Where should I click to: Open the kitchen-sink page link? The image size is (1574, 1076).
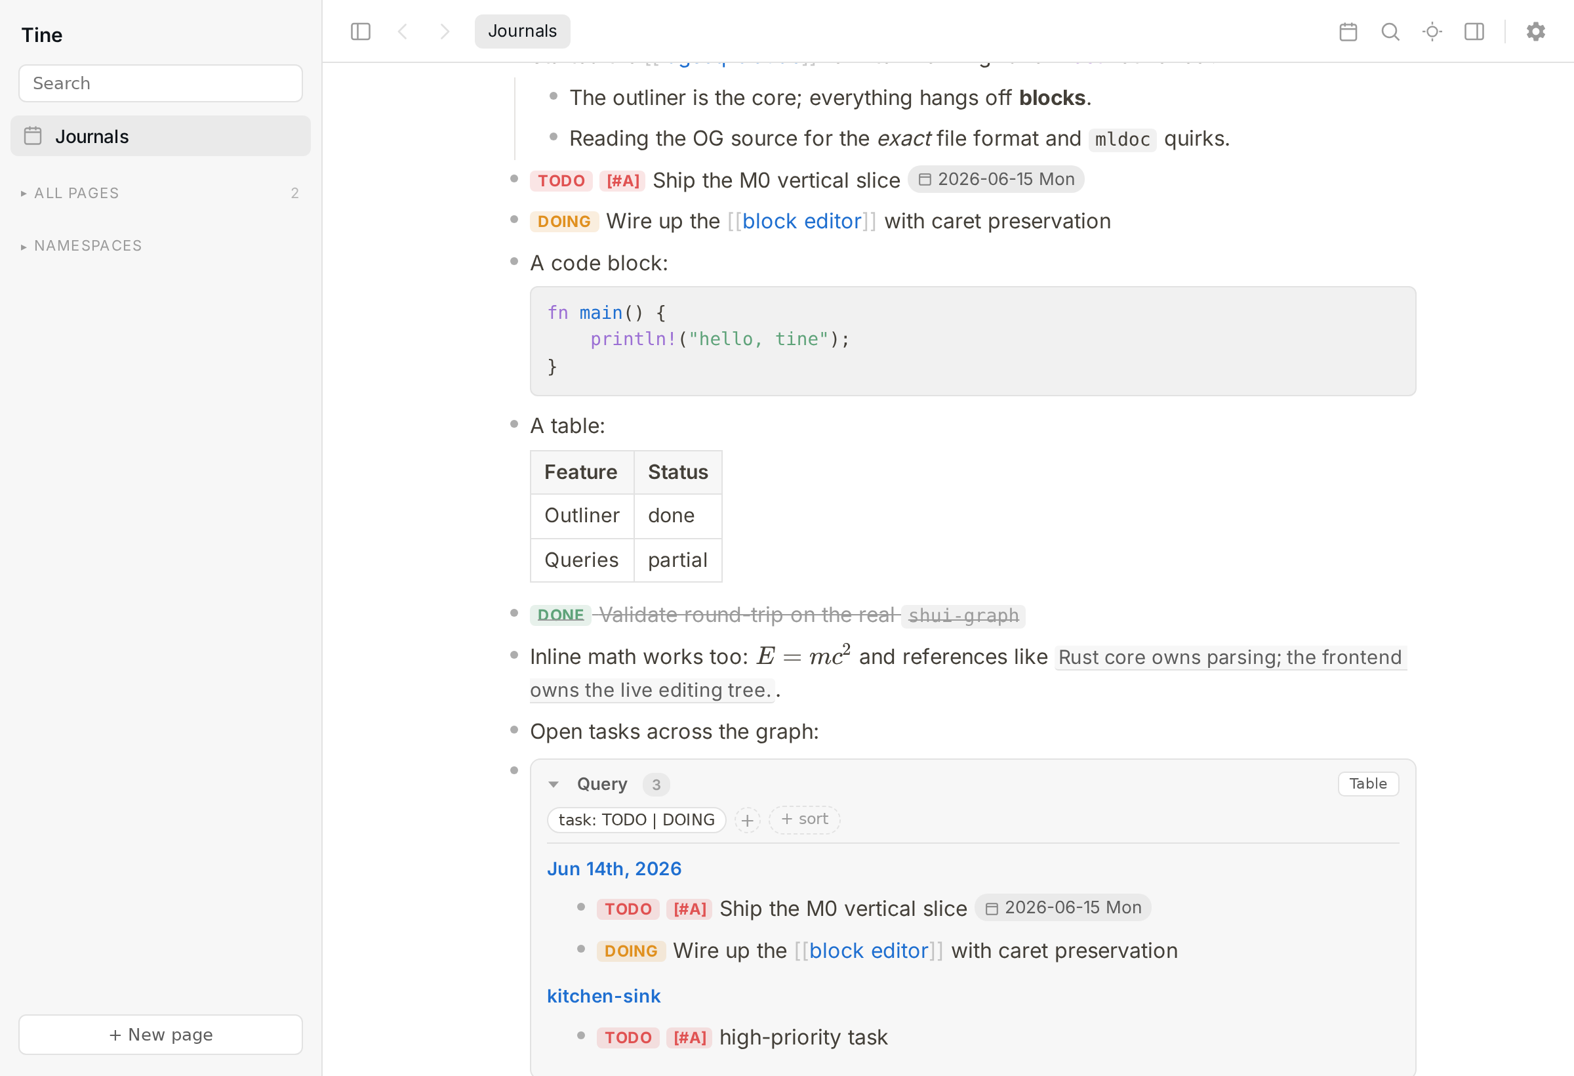(603, 997)
